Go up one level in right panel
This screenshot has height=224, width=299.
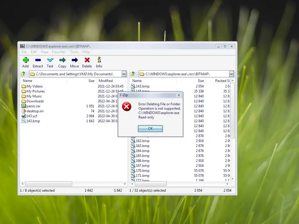[133, 74]
